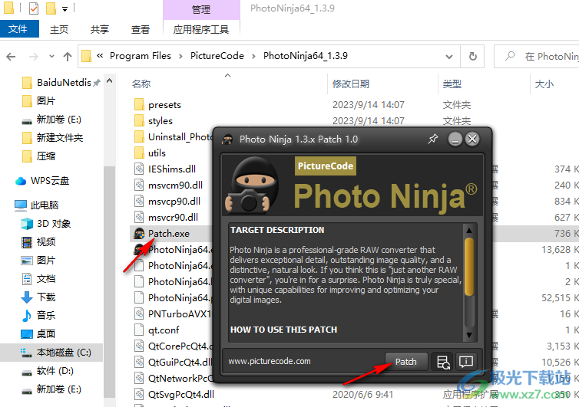Click the ninja icon in patch title bar

click(x=227, y=139)
